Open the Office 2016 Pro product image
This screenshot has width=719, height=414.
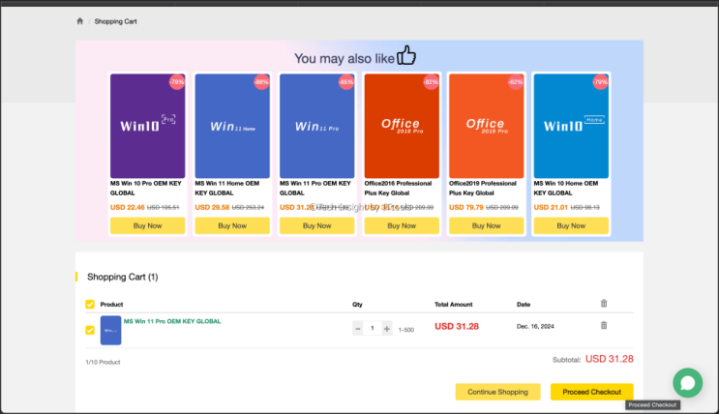(x=402, y=126)
